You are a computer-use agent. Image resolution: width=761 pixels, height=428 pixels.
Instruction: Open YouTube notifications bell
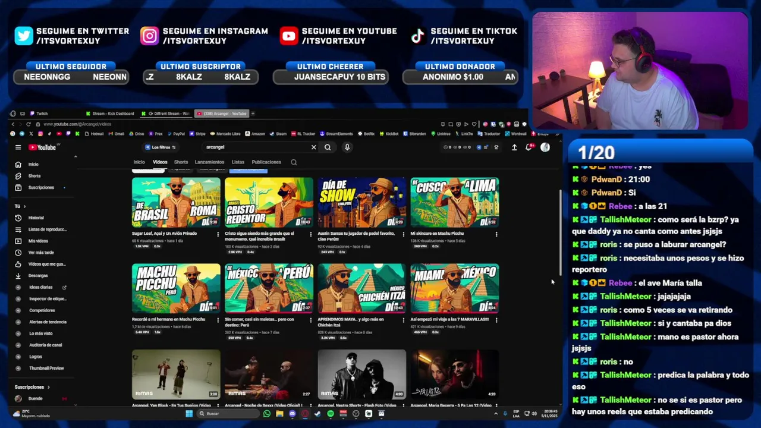529,147
